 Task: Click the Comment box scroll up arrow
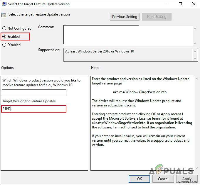point(195,28)
